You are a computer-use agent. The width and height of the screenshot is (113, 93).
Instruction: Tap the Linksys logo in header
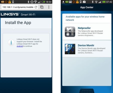click(x=10, y=14)
